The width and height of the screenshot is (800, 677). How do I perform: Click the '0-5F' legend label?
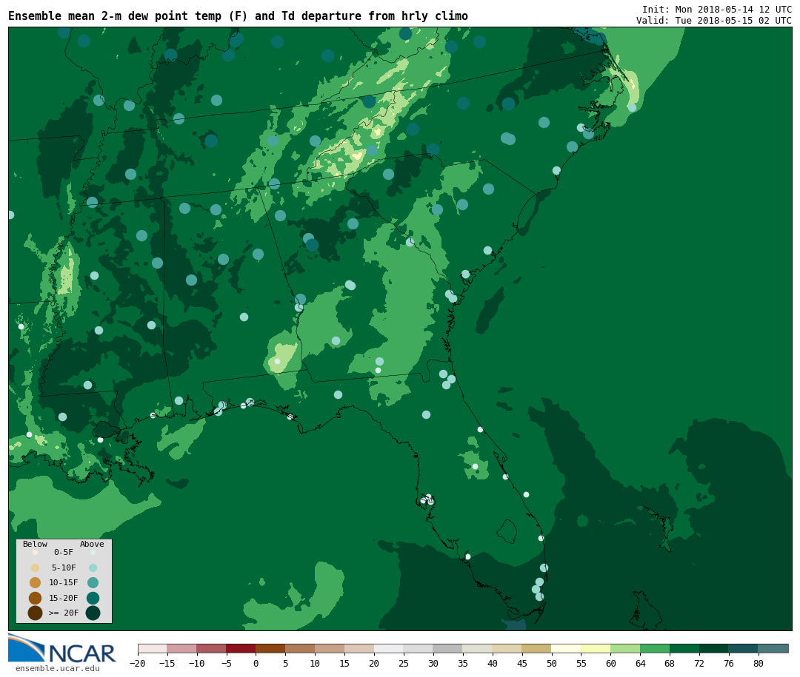coord(64,552)
